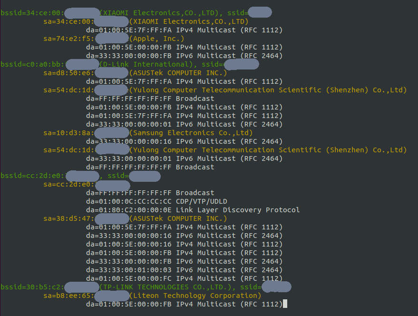
Task: Click the bssid=30:b5:c2 TP-LINK TECHNOLOGIES line
Action: (146, 287)
